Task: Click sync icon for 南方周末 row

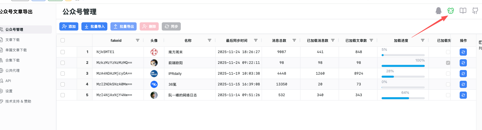Action: point(463,52)
